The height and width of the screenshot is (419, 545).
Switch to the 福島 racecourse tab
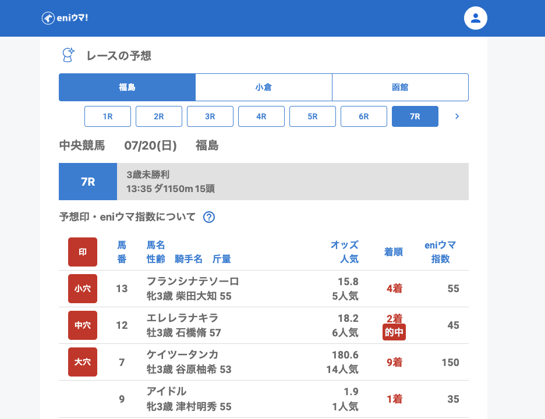click(x=127, y=87)
